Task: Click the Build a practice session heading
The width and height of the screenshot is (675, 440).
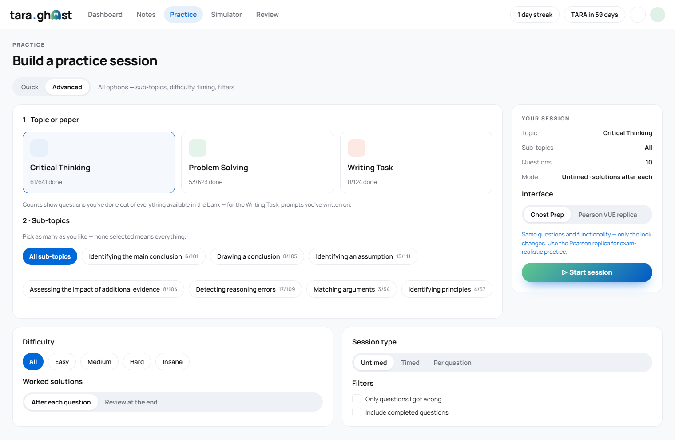Action: coord(85,60)
